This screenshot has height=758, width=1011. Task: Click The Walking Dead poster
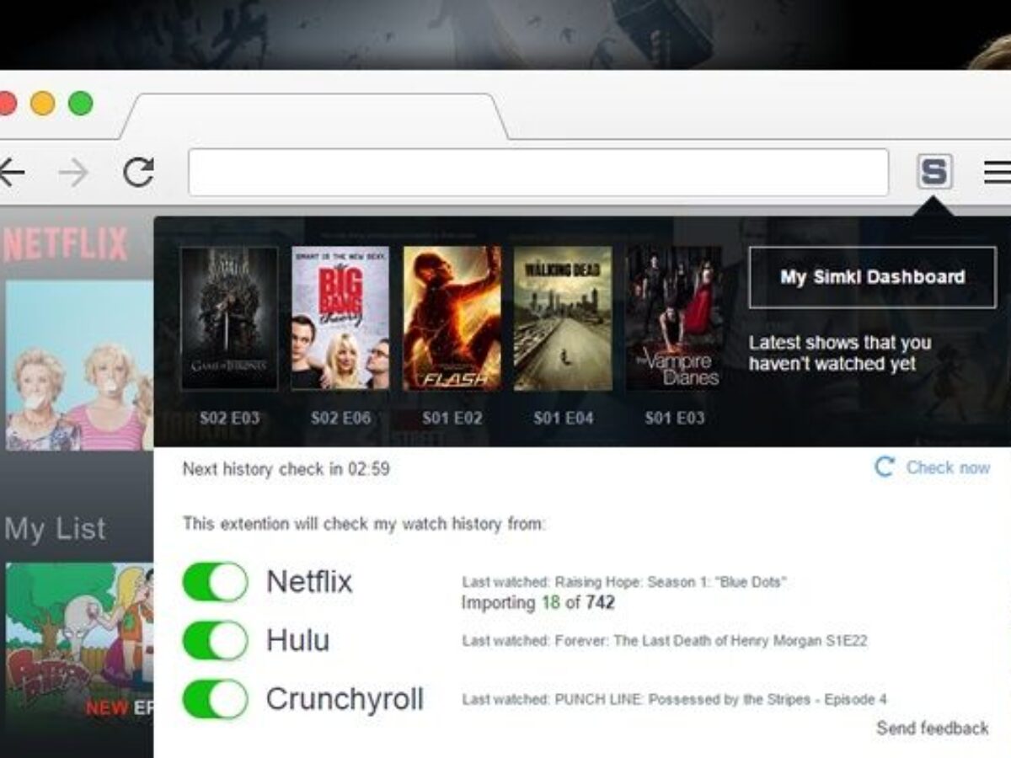coord(563,318)
